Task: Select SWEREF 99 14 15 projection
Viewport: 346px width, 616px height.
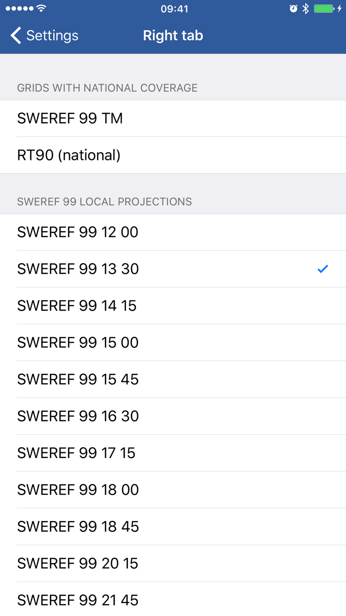Action: [x=78, y=306]
